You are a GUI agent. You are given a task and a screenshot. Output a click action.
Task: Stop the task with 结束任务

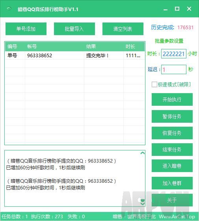[x=172, y=150]
